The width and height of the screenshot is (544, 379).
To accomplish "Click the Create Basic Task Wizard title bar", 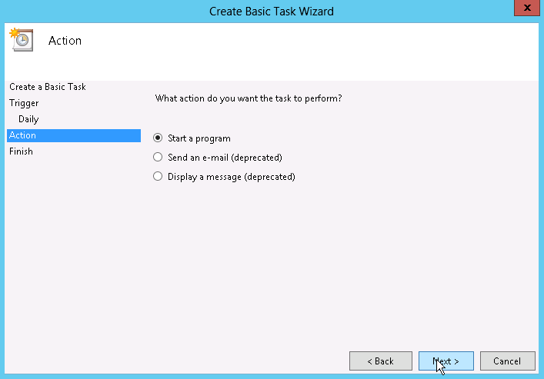I will (272, 11).
